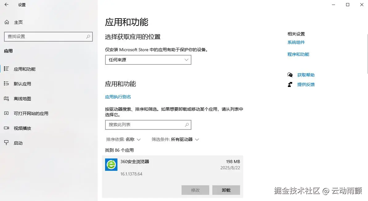This screenshot has height=201, width=368.
Task: Click the back arrow at top left
Action: [7, 5]
